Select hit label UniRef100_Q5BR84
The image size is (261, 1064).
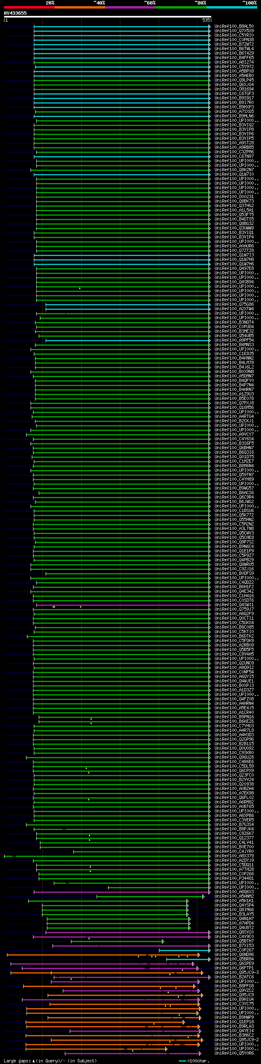[234, 959]
